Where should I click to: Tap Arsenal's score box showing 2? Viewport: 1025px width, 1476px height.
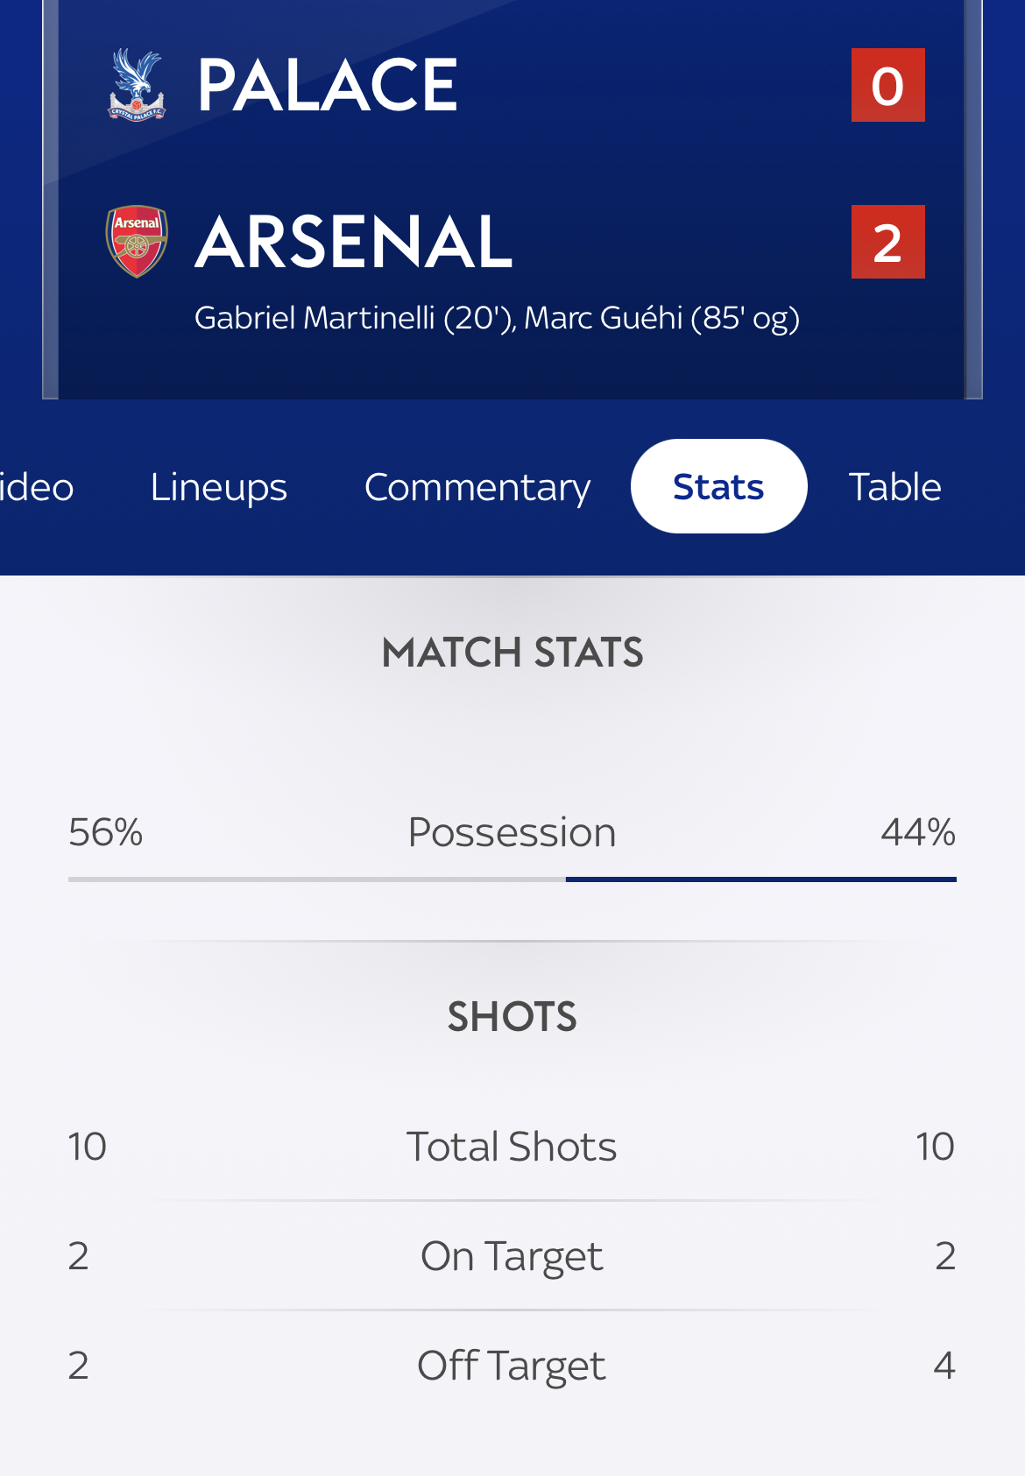888,242
